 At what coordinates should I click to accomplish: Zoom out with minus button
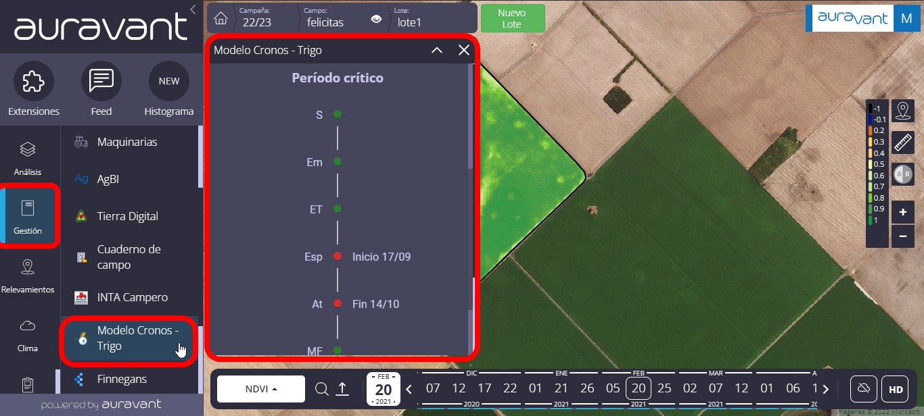pyautogui.click(x=903, y=237)
